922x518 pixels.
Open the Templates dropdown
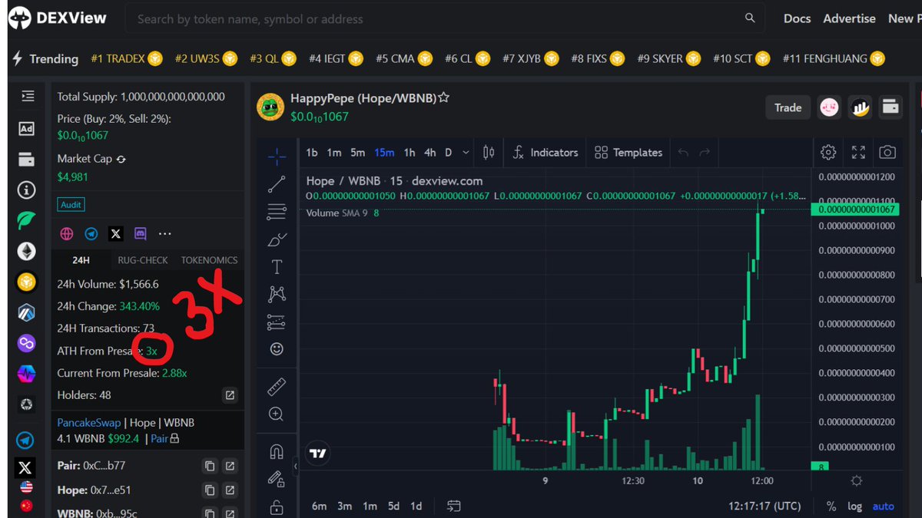click(x=628, y=153)
